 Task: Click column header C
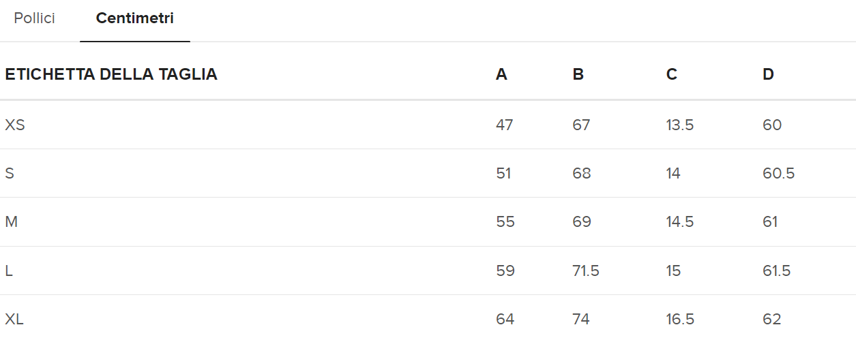click(672, 74)
